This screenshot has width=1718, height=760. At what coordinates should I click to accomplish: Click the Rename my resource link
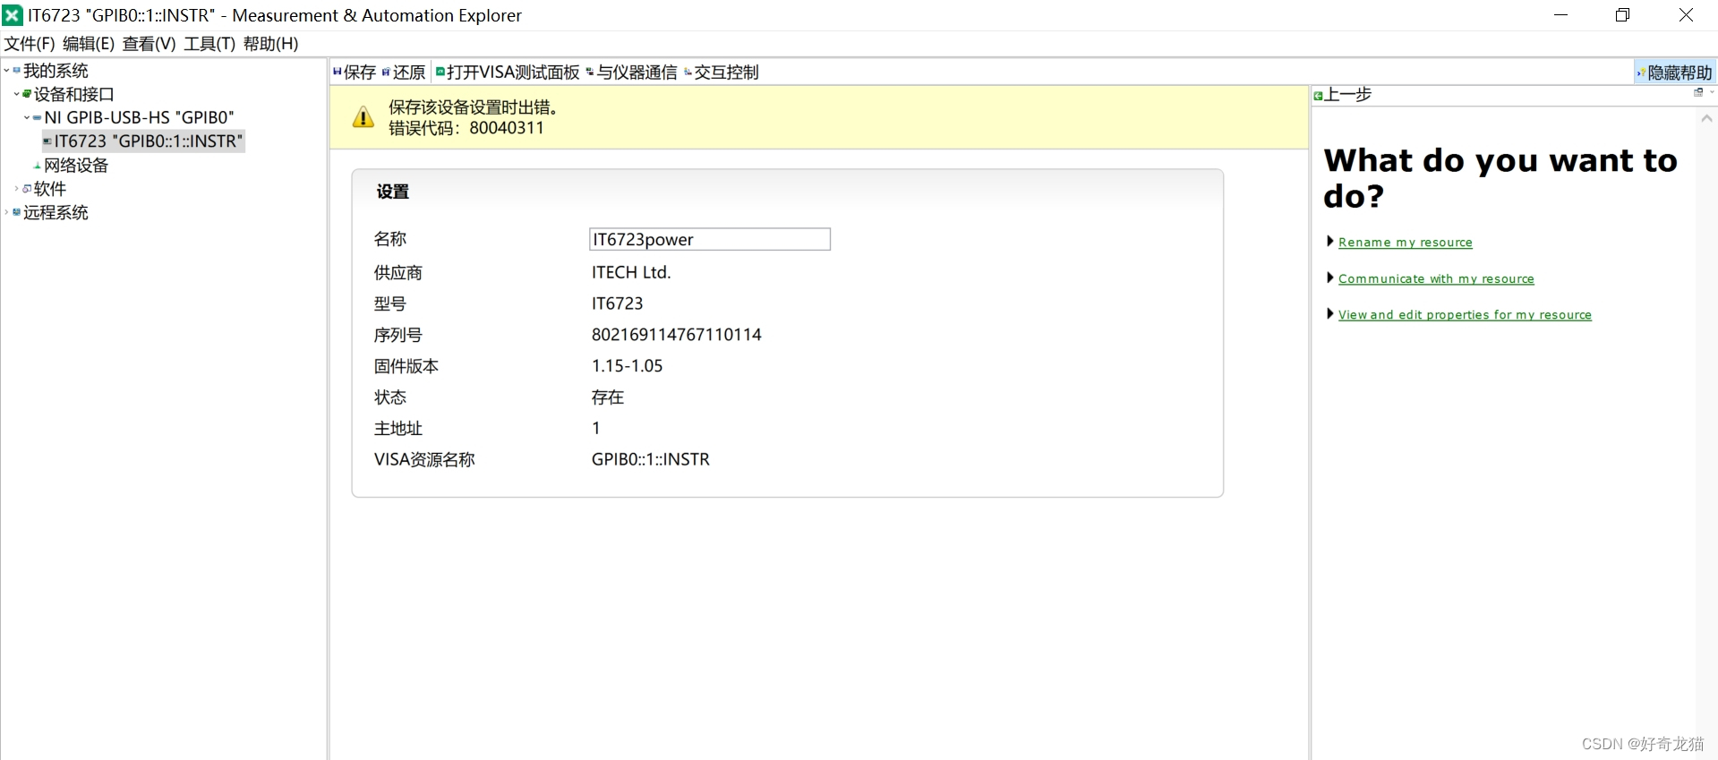click(1405, 243)
